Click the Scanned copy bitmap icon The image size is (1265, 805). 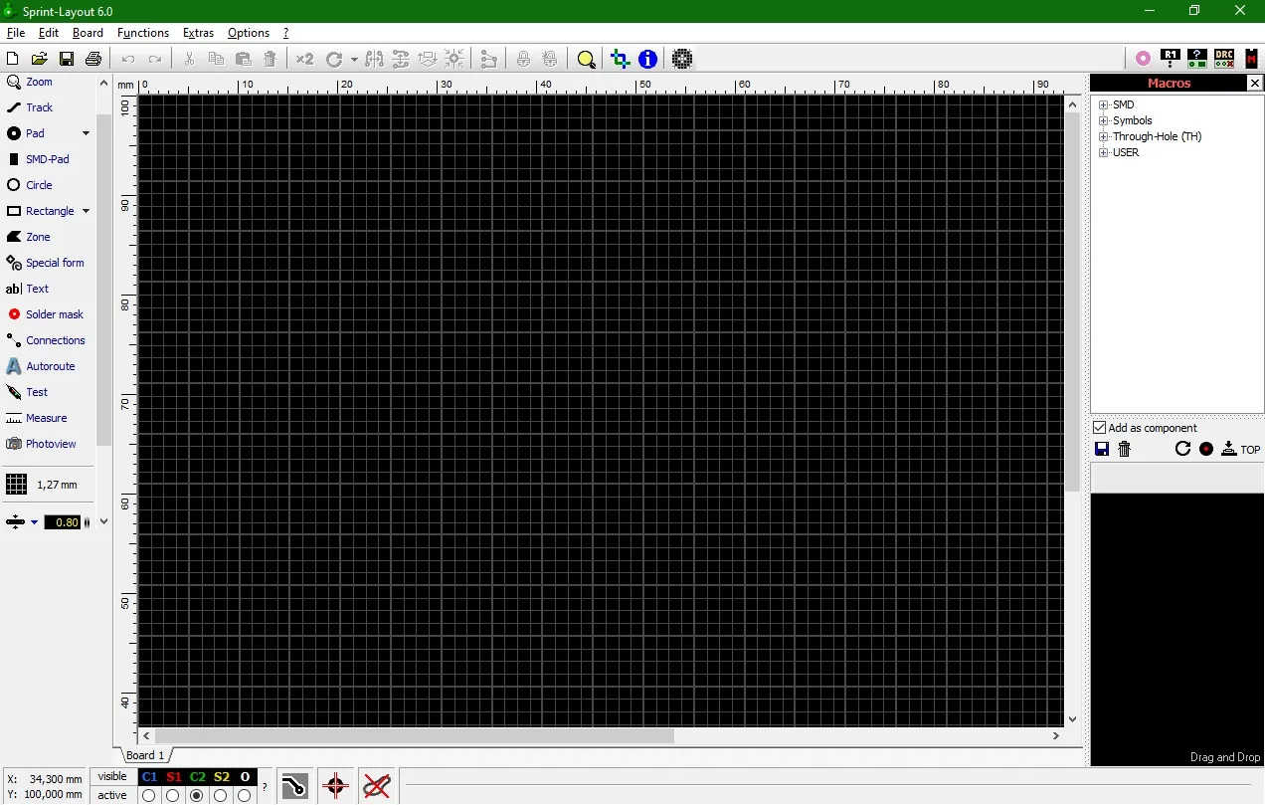(x=682, y=60)
